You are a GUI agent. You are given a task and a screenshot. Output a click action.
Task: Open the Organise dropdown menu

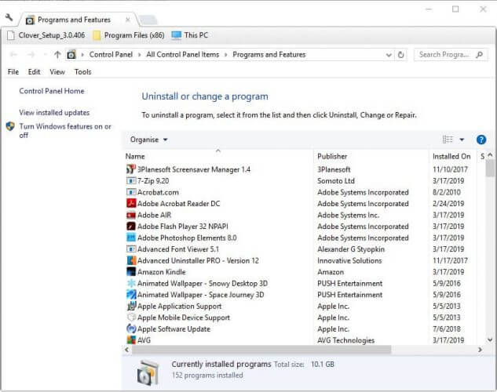pos(149,140)
